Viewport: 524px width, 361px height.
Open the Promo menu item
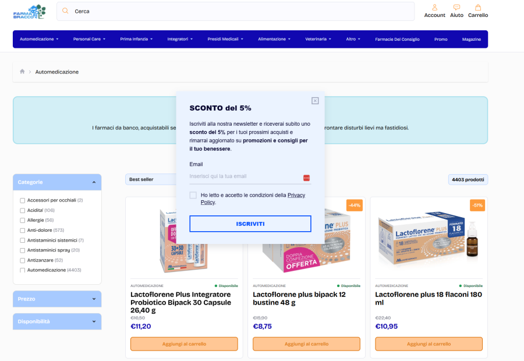441,39
